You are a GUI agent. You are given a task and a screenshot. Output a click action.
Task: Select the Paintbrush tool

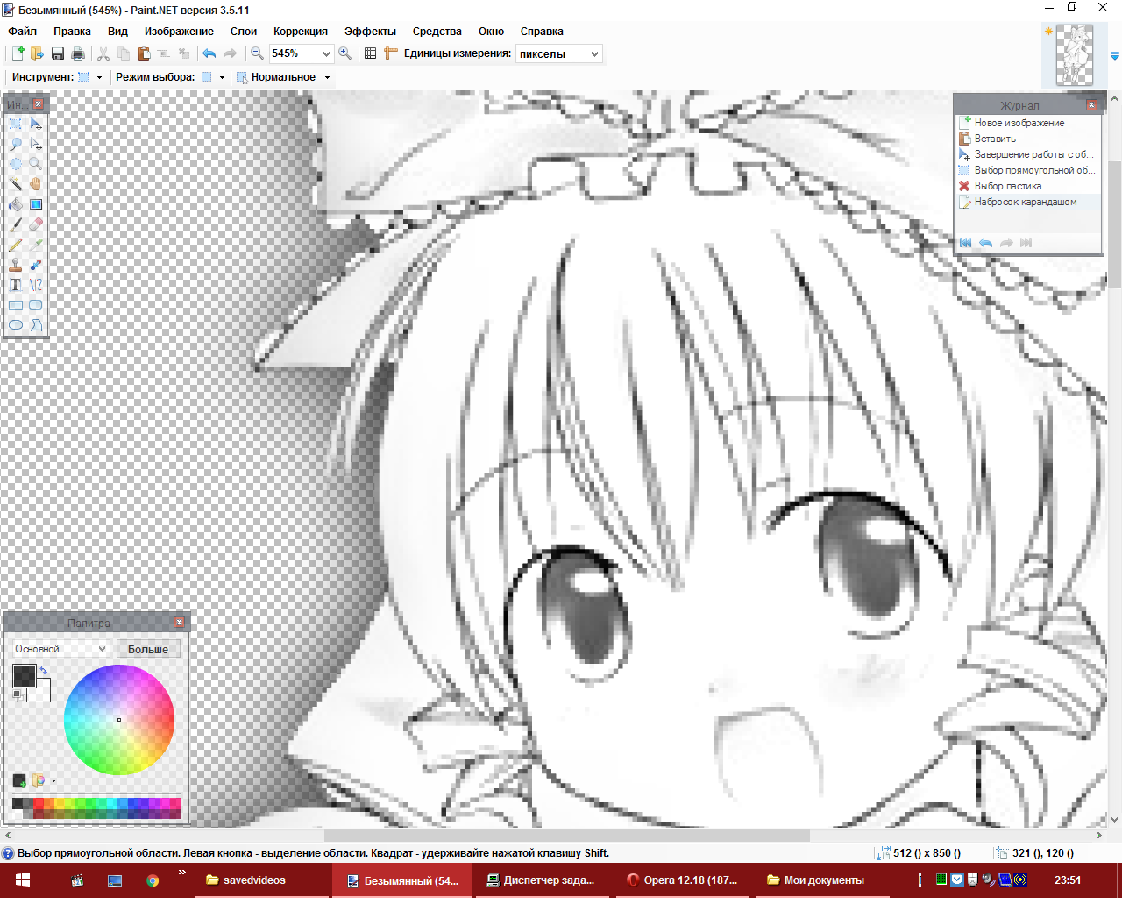click(x=16, y=224)
